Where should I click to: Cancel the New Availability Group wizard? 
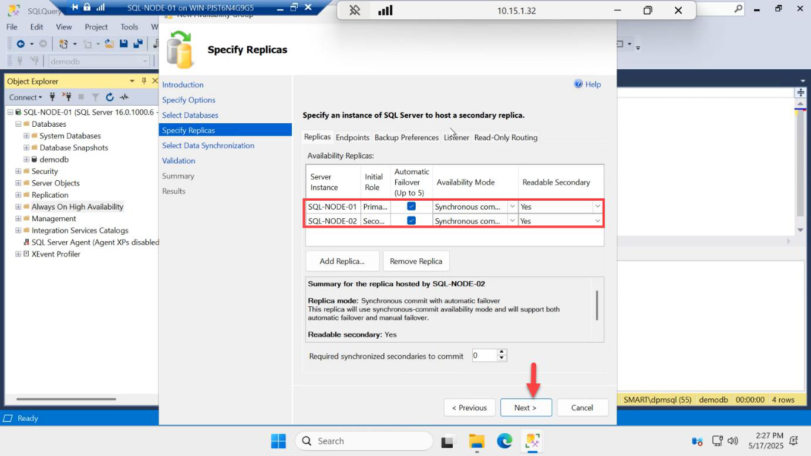point(582,407)
